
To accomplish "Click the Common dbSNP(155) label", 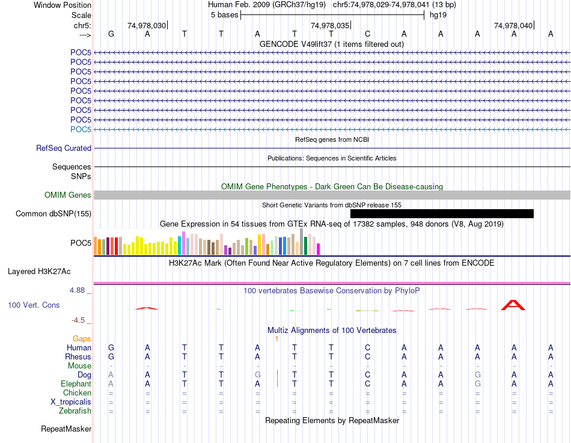I will click(53, 213).
